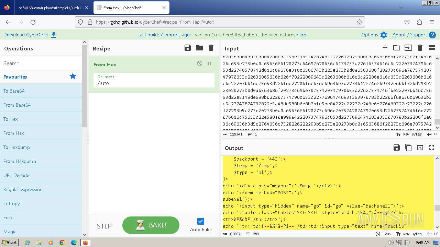
Task: Disable the From Hex operation
Action: [x=200, y=63]
